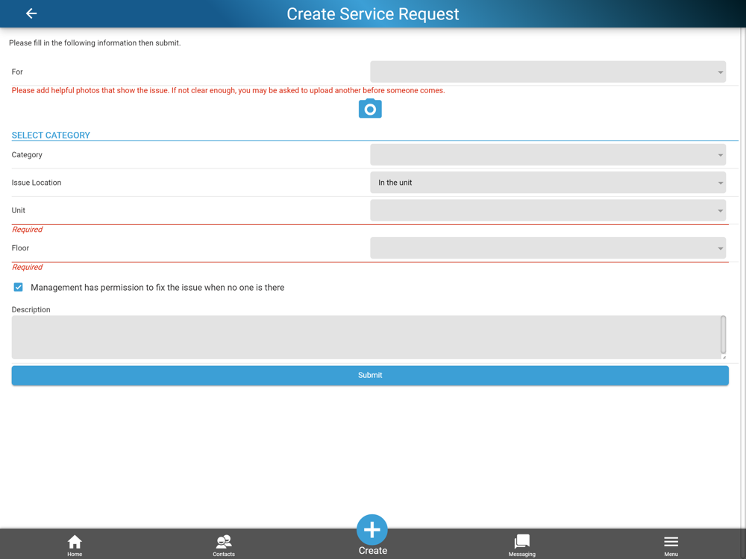Open the hamburger Menu icon
The image size is (746, 559).
pyautogui.click(x=671, y=542)
